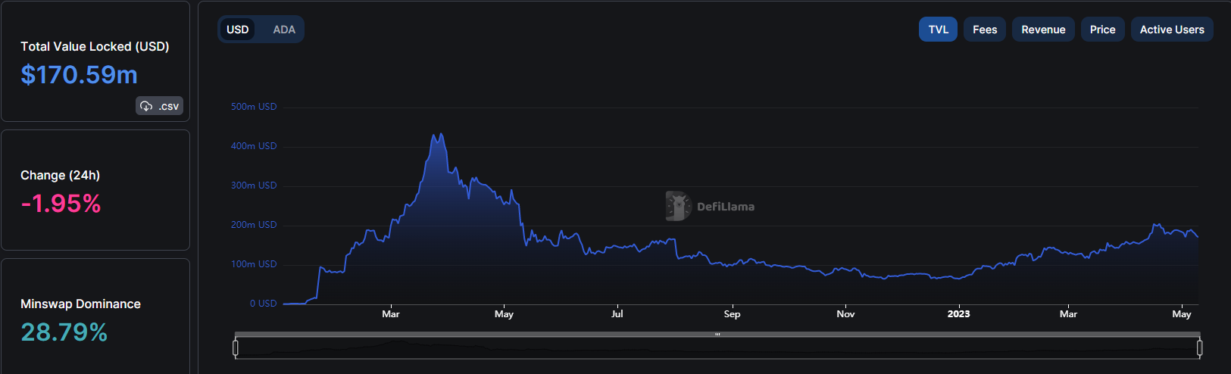
Task: Grab the left range slider handle
Action: 236,348
